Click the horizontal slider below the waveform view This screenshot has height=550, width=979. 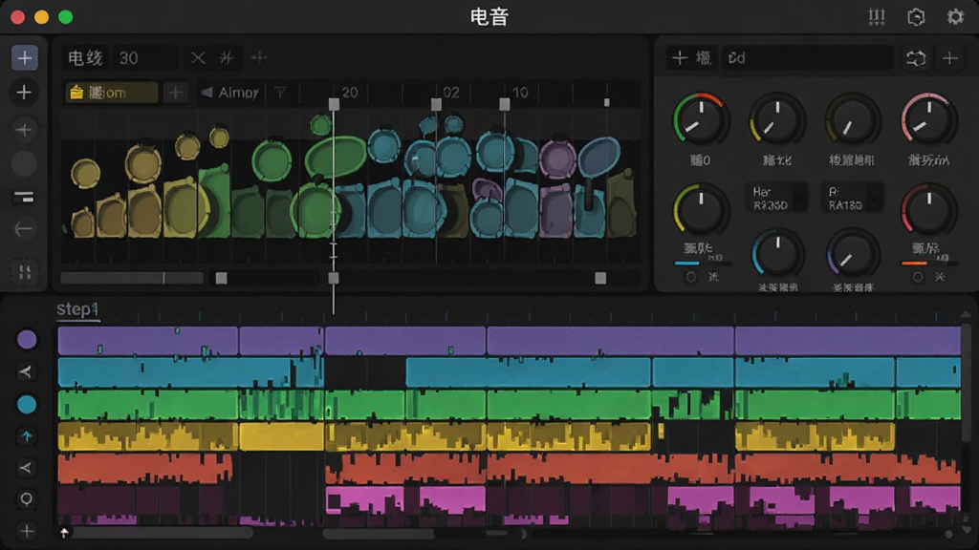point(132,278)
